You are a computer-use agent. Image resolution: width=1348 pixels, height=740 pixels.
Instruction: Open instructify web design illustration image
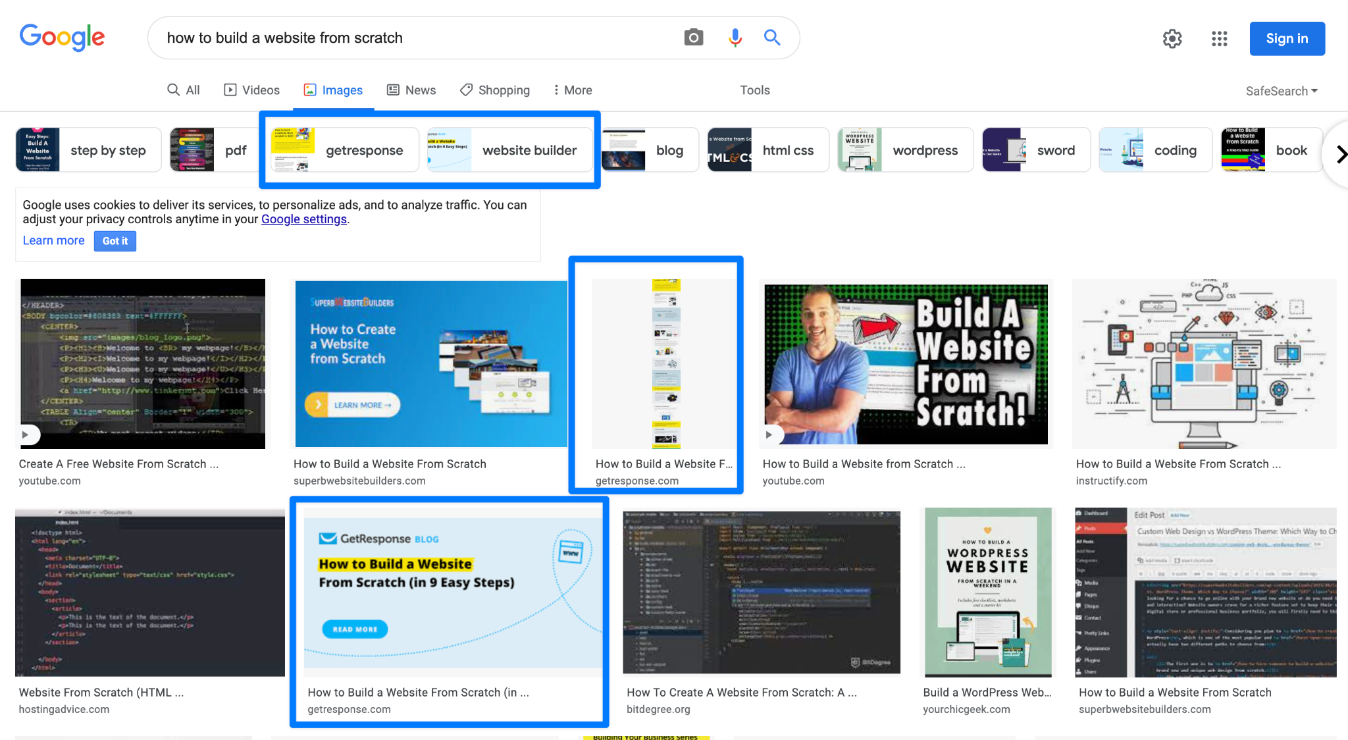pos(1204,364)
